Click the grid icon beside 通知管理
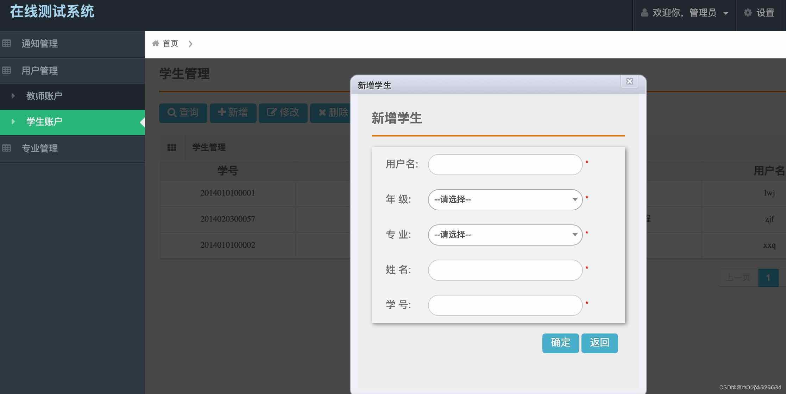 pos(6,44)
